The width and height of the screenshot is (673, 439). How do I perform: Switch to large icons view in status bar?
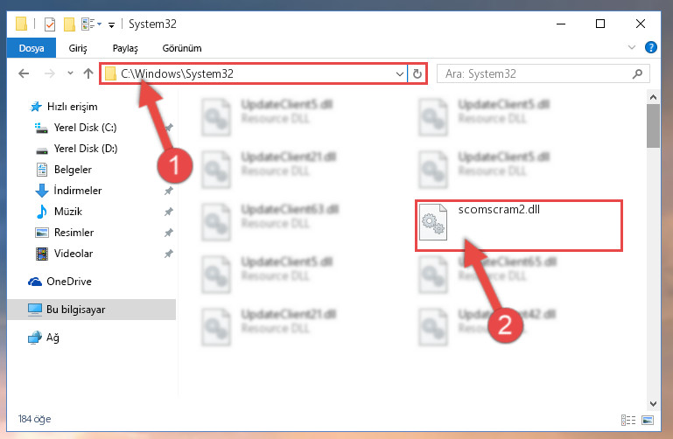648,420
